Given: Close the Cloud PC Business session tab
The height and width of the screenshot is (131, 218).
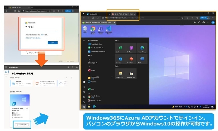Looking at the screenshot, I should click(x=114, y=22).
